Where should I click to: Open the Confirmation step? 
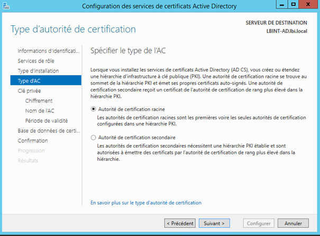point(33,141)
